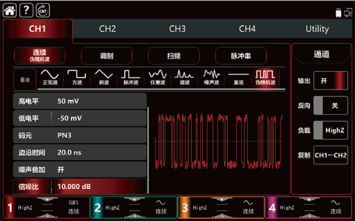Screen dimensions: 355x221
Task: Click the 复制 CH1→CH2 copy button
Action: pyautogui.click(x=331, y=155)
